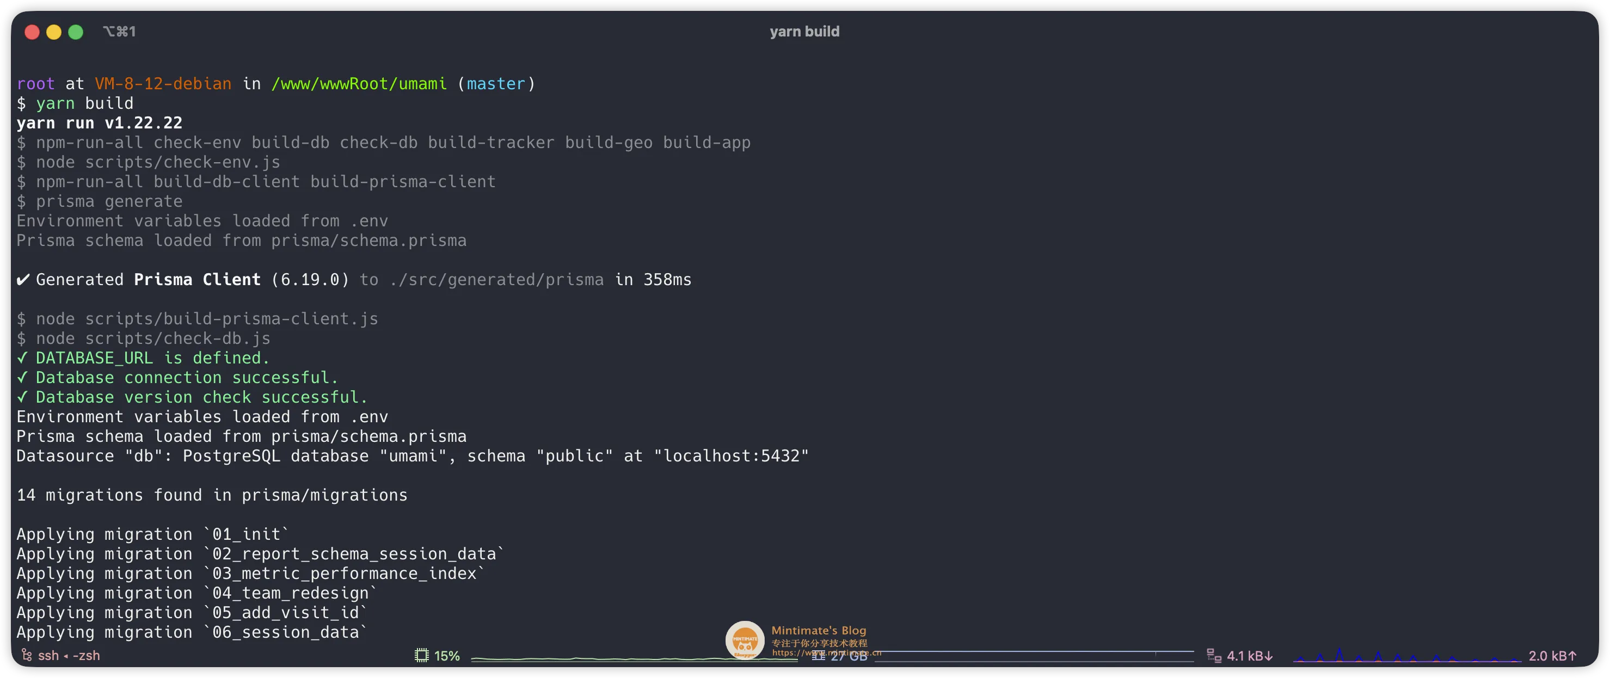This screenshot has width=1610, height=678.
Task: Click the memory icon beside 27 GB
Action: click(x=818, y=656)
